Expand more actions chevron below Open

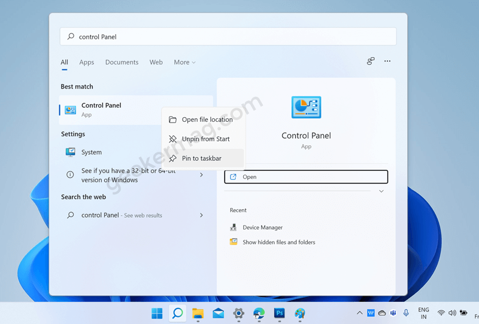(x=381, y=191)
